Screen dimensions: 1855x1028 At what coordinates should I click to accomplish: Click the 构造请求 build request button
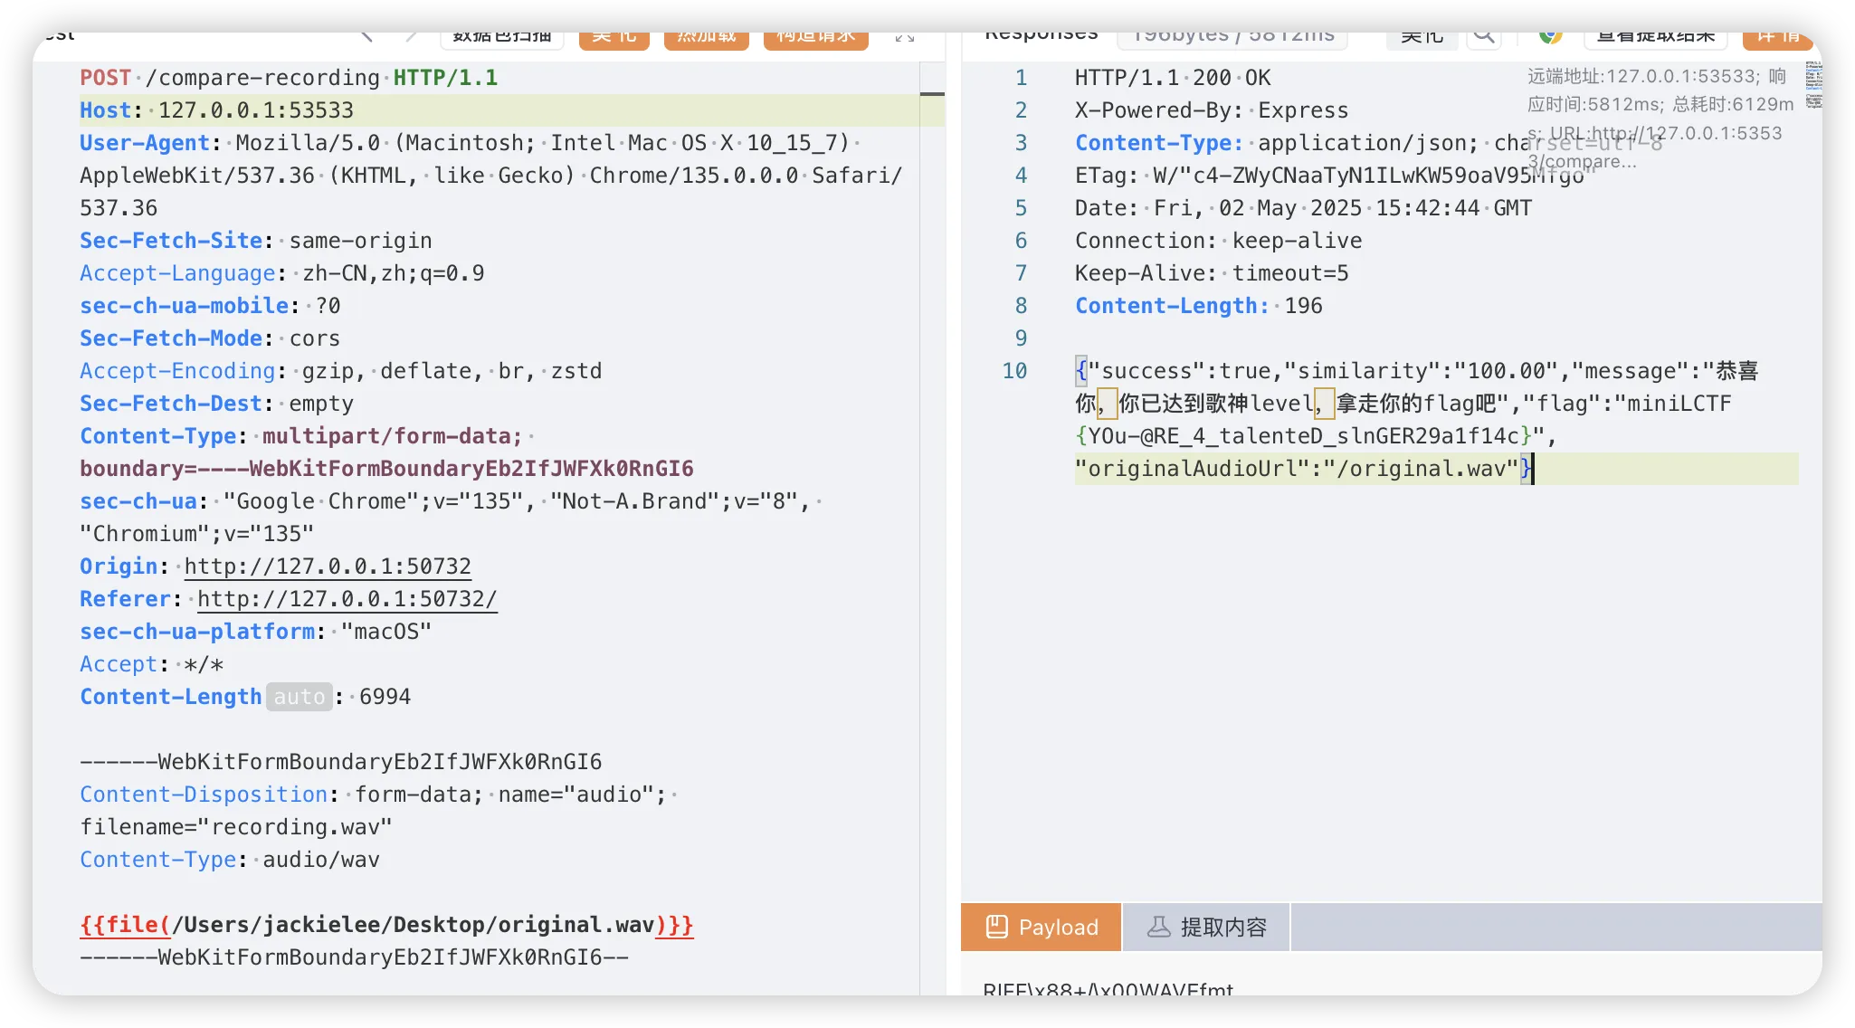[815, 38]
